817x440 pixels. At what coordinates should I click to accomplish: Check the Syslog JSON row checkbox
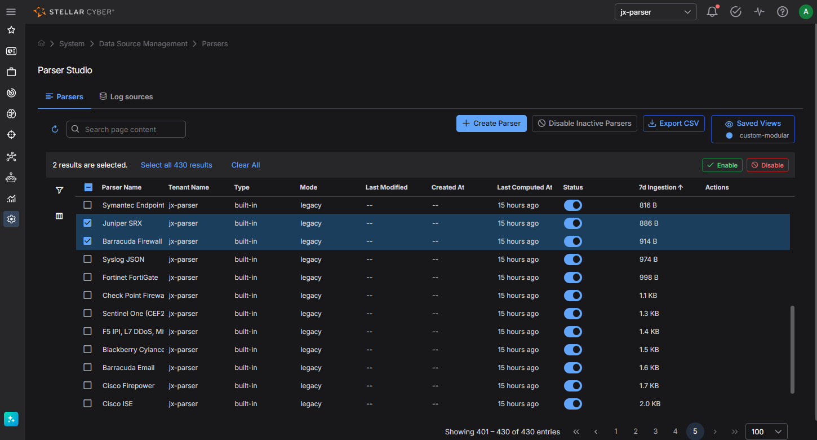87,259
